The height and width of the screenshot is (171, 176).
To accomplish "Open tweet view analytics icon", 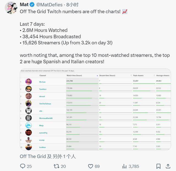I will [124, 166].
